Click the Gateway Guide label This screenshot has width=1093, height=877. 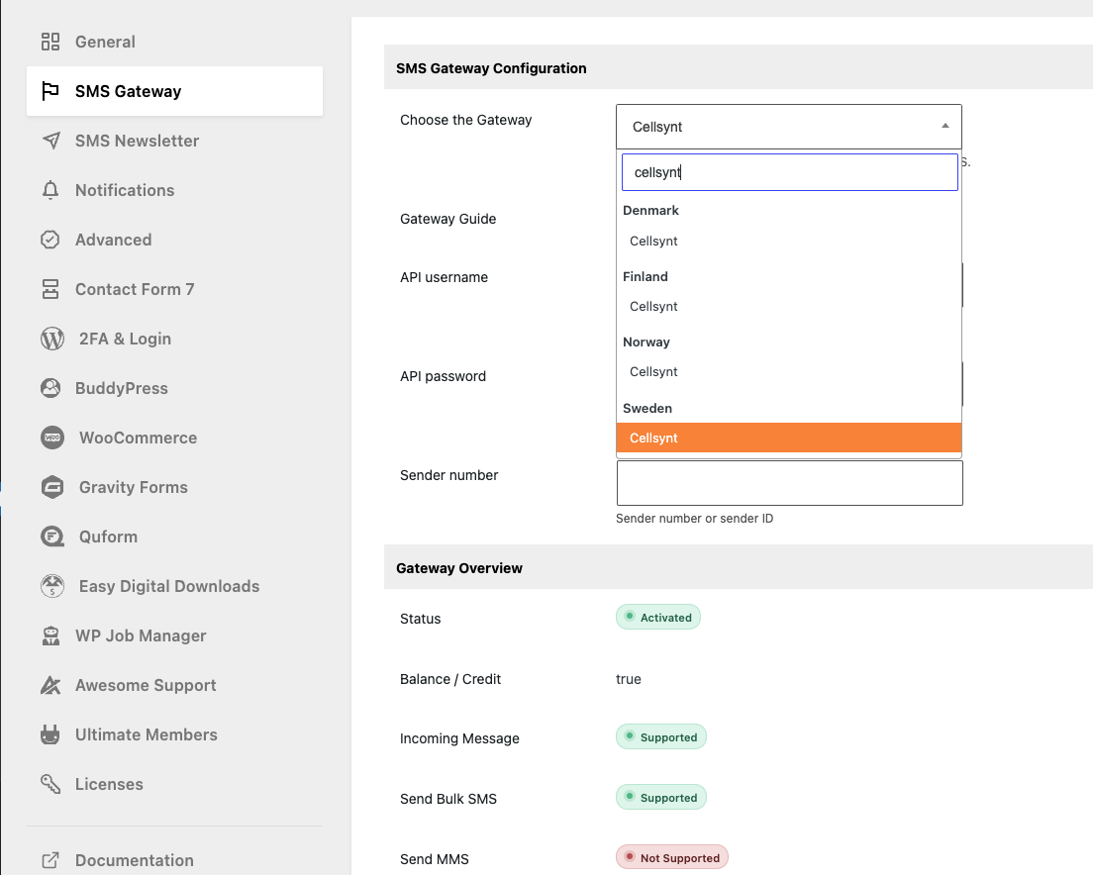coord(448,219)
